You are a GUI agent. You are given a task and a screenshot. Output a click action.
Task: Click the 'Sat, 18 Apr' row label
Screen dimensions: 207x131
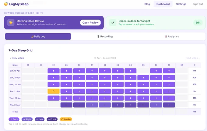[15, 71]
